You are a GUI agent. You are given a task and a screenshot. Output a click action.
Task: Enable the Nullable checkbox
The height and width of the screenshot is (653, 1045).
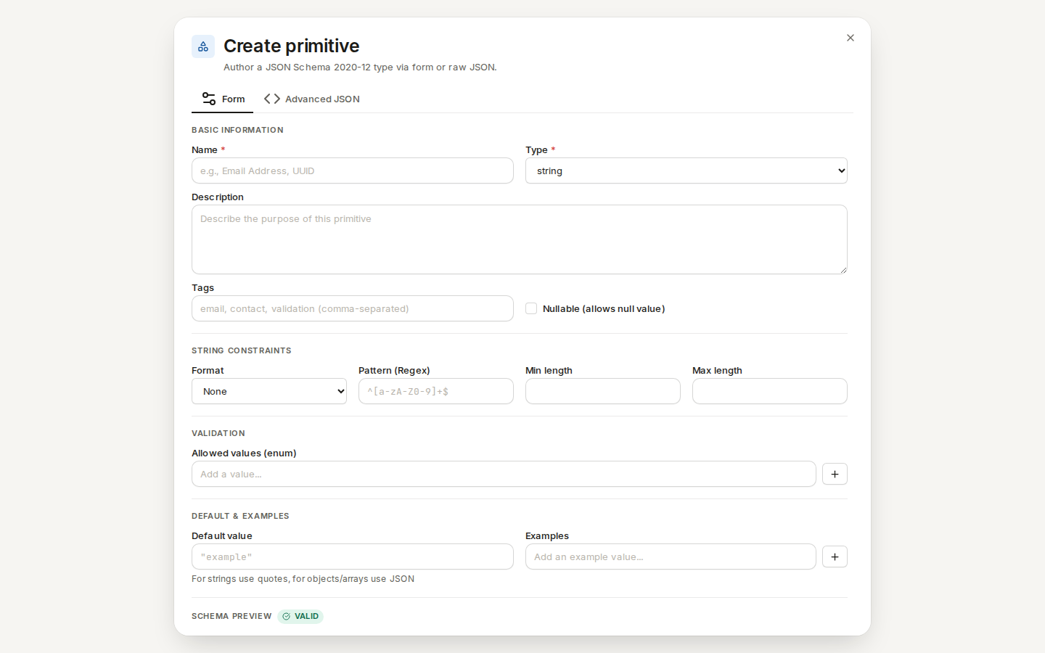[x=531, y=308]
